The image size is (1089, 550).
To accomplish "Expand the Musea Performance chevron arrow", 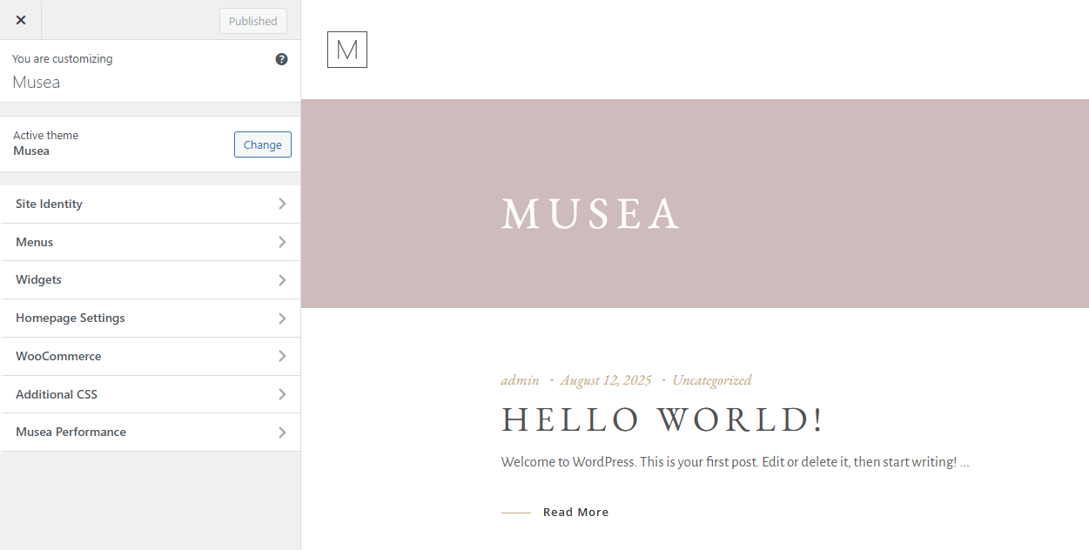I will (x=282, y=433).
